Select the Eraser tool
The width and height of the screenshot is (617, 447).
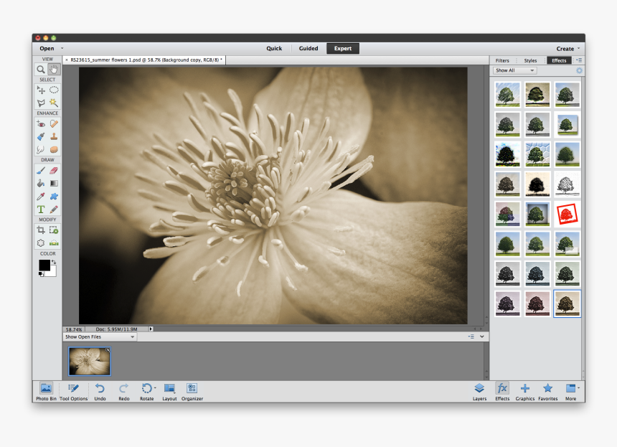coord(53,171)
